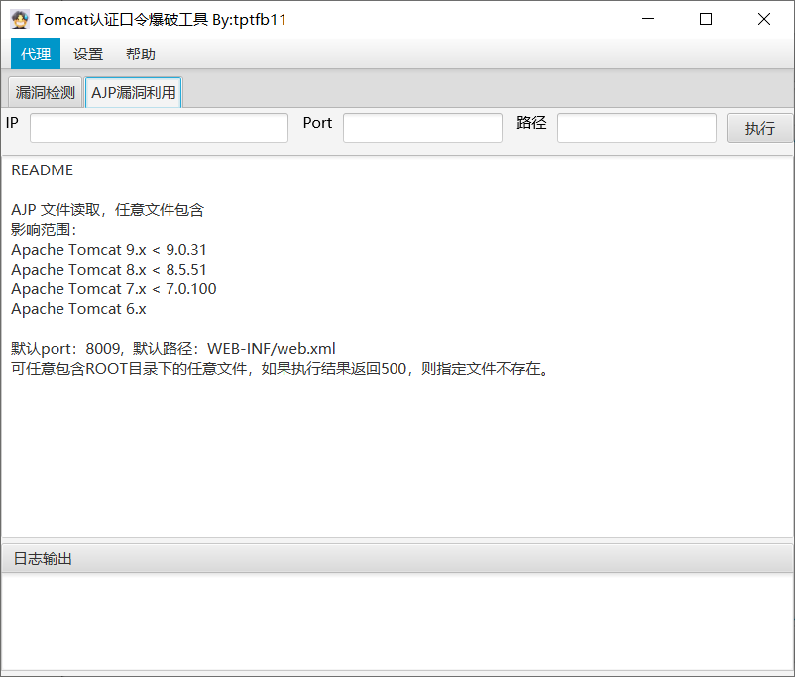This screenshot has width=795, height=677.
Task: Click 'Apache Tomcat 8.x < 8.5.51' line
Action: coord(109,270)
